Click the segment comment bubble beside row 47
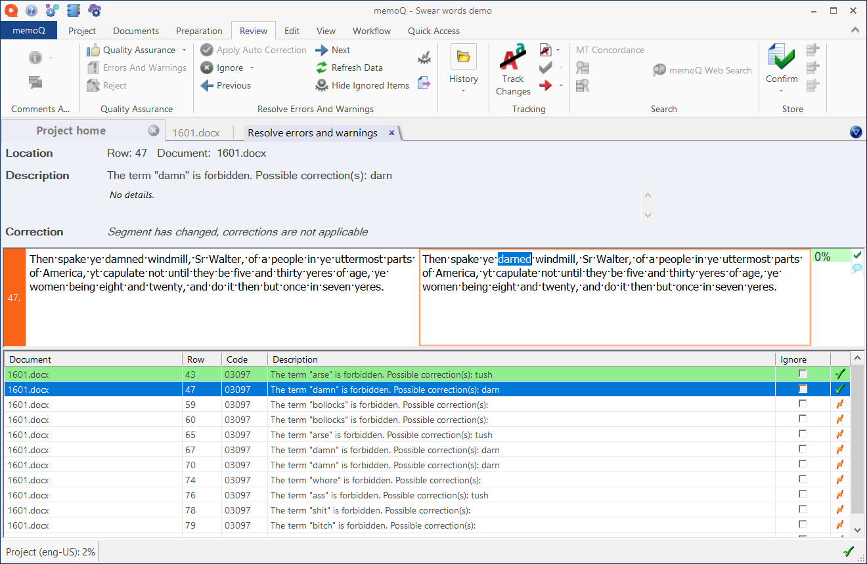This screenshot has width=867, height=564. (857, 268)
